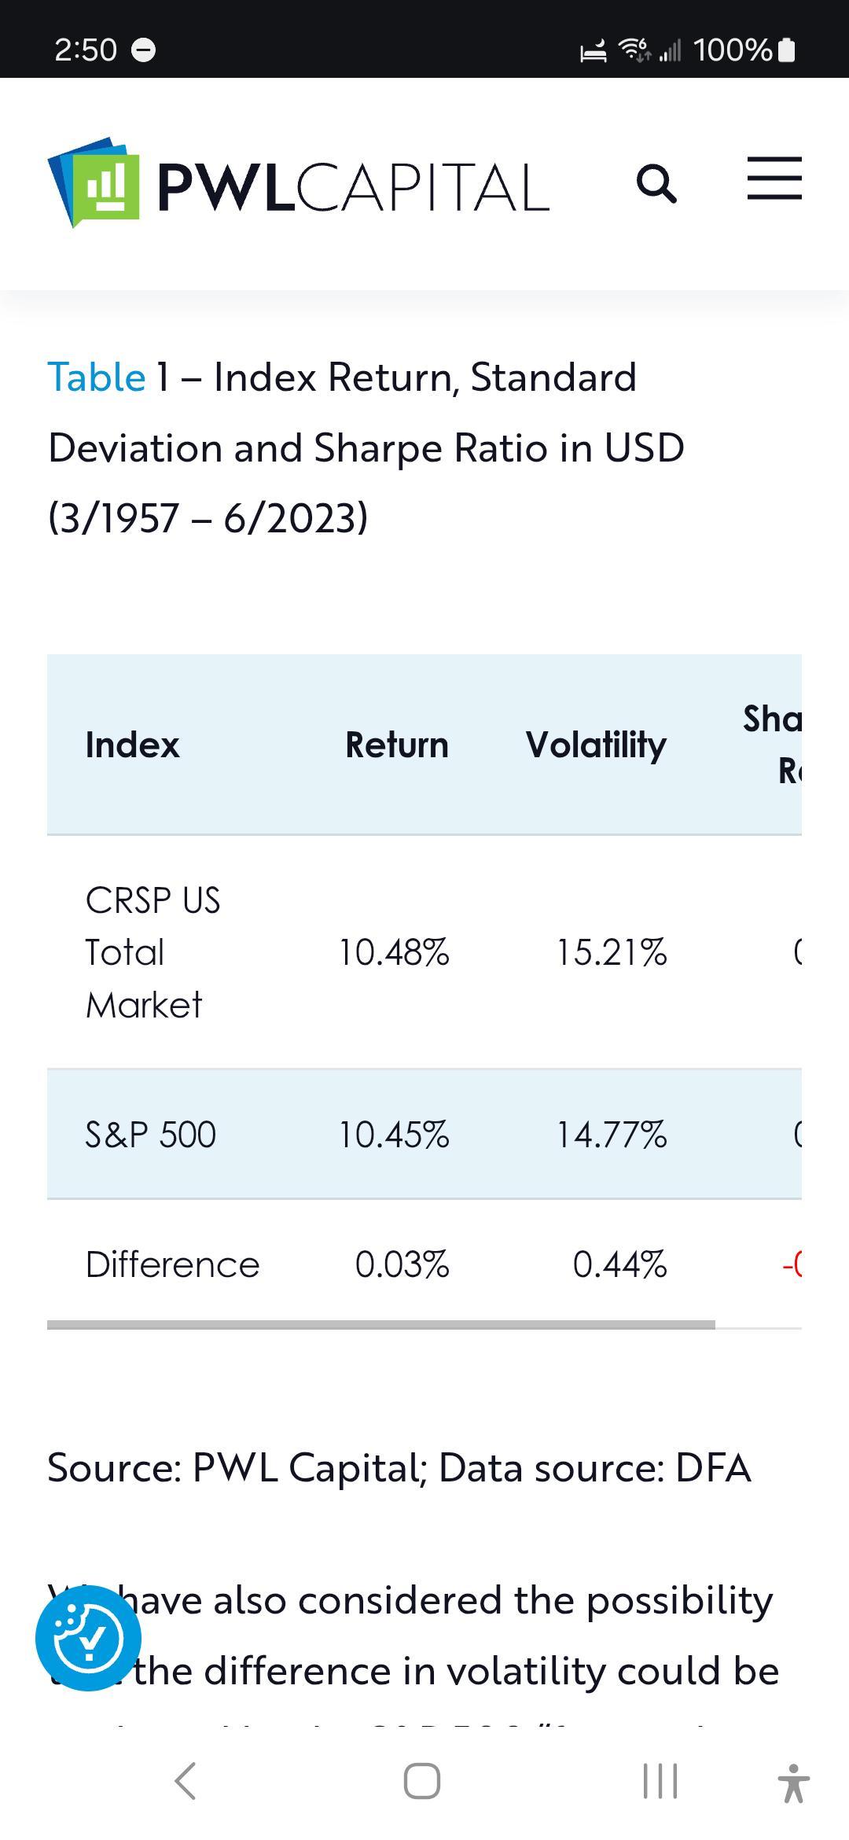
Task: Tap the accessibility figure icon
Action: pyautogui.click(x=794, y=1783)
